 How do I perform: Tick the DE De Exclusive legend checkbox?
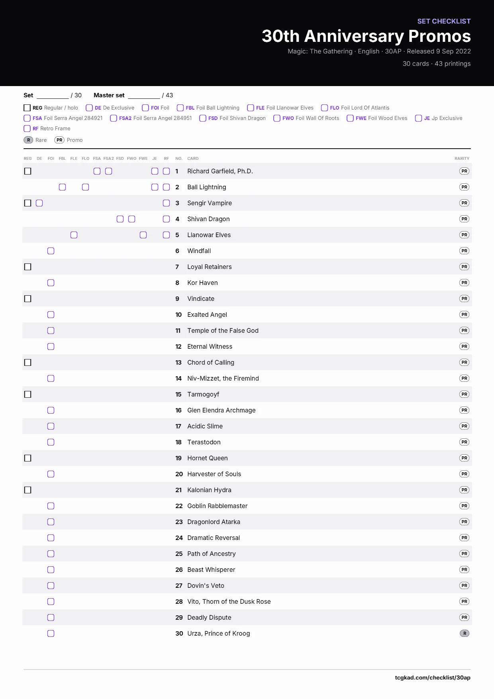(x=89, y=108)
